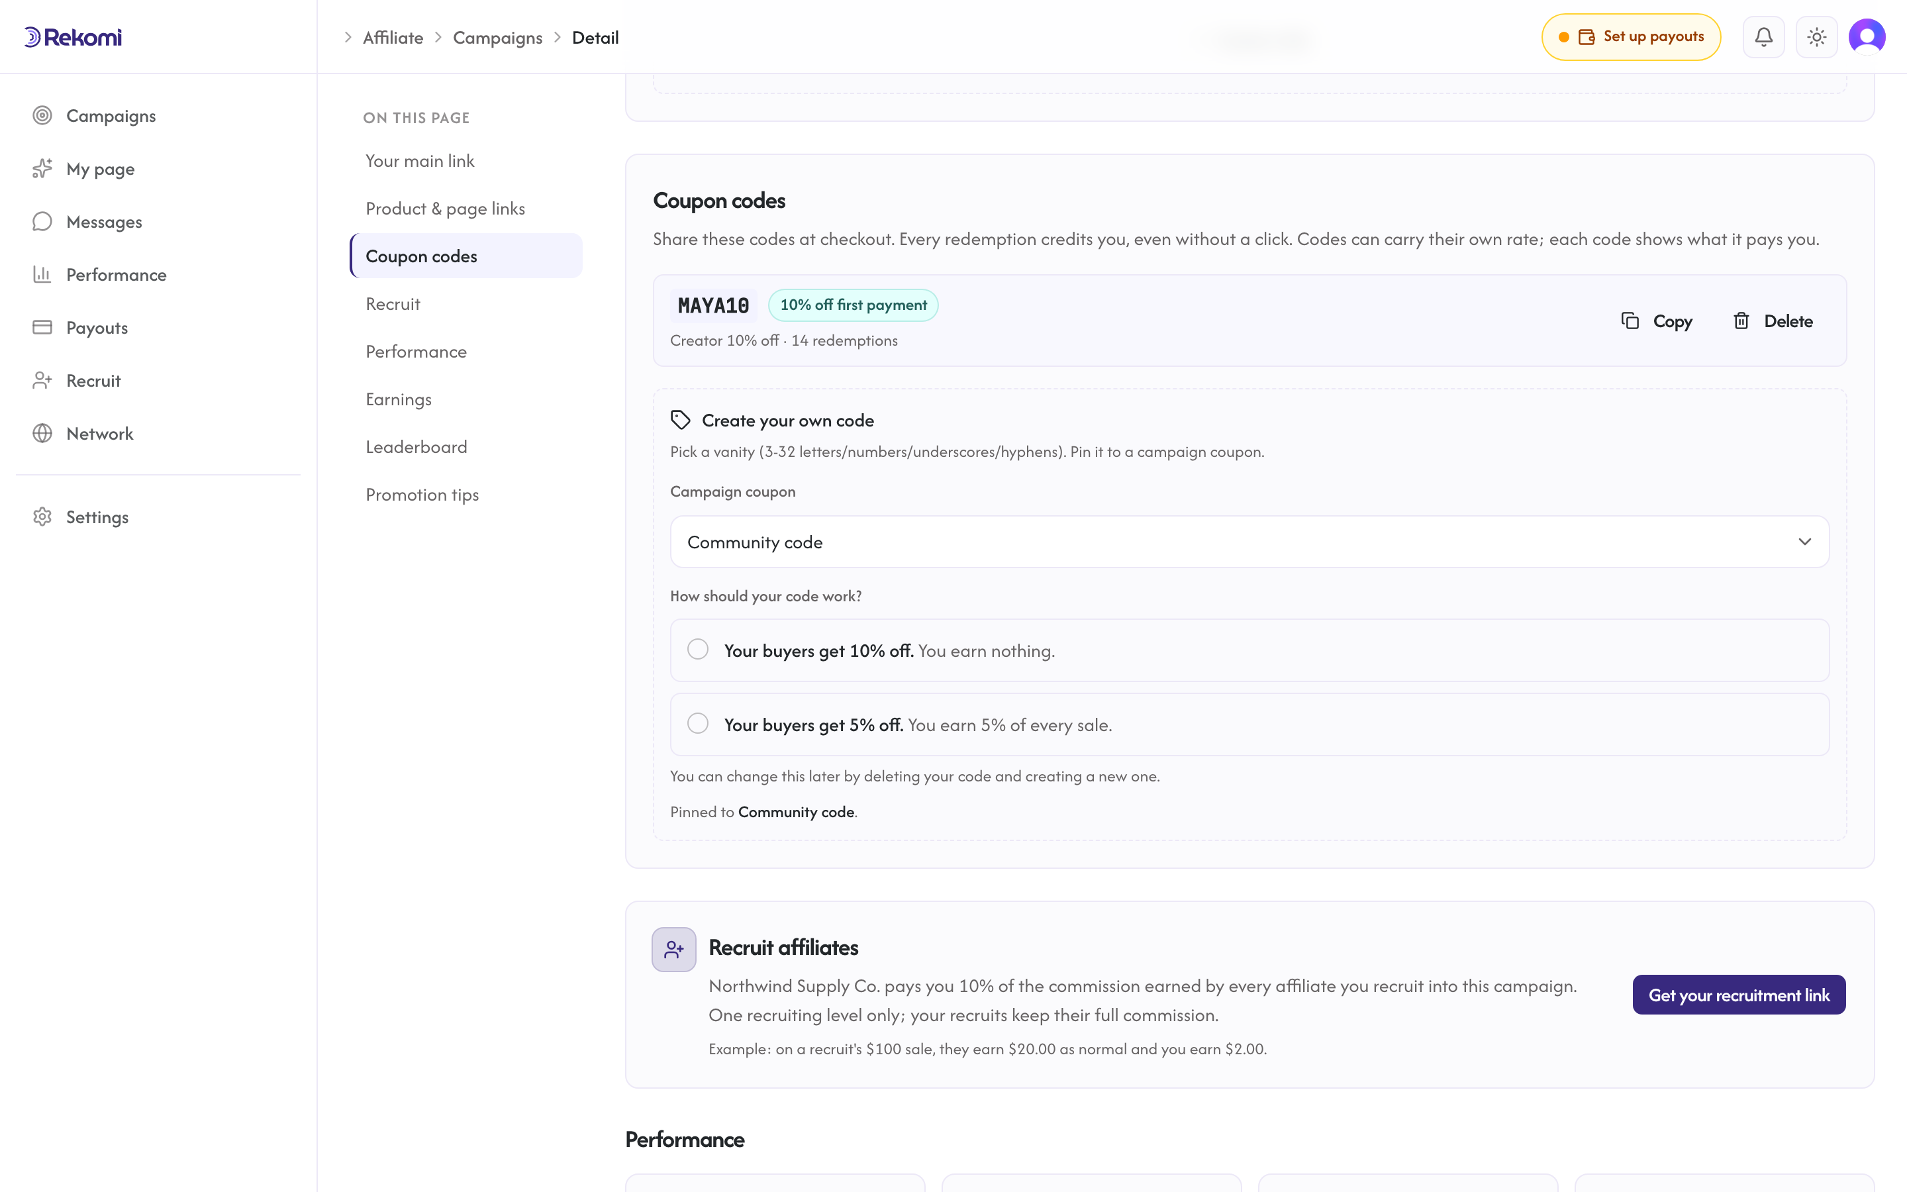The image size is (1907, 1192).
Task: Click the Settings gear icon
Action: pyautogui.click(x=42, y=517)
